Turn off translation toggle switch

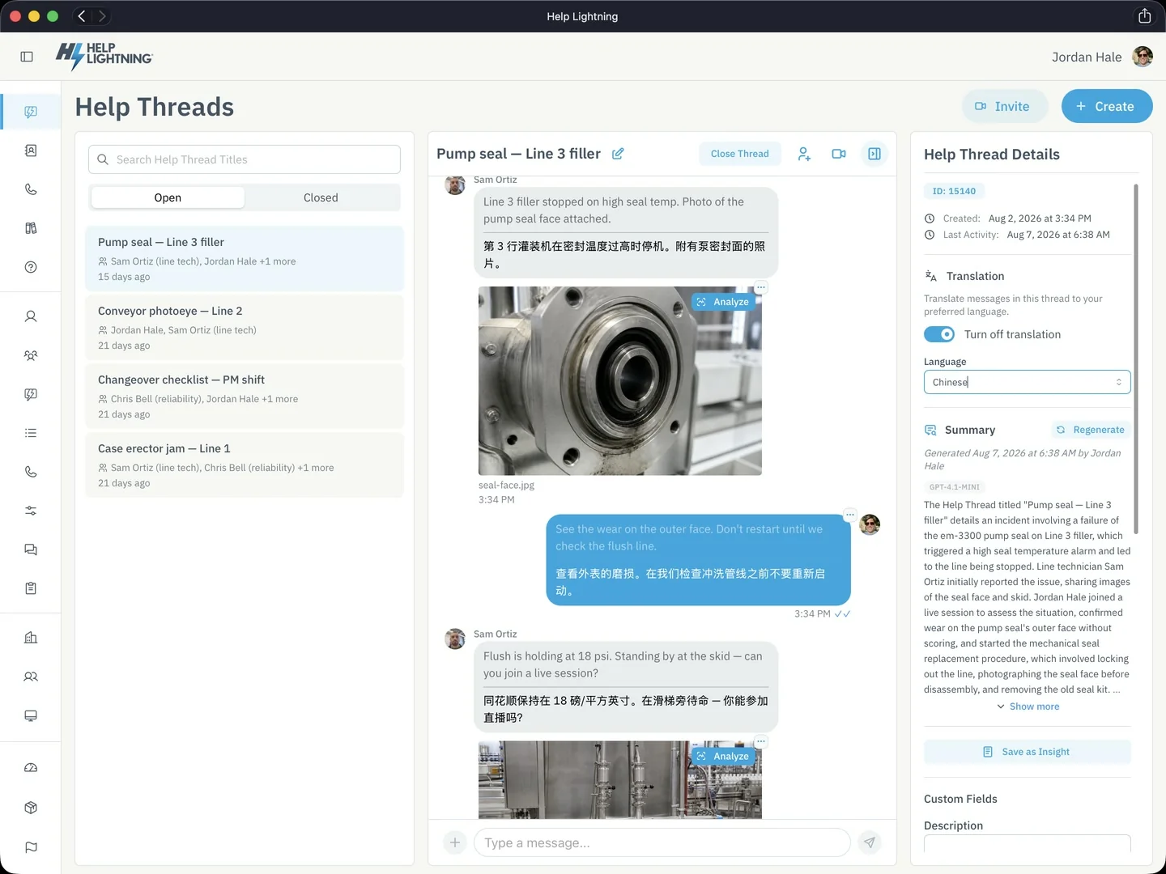click(x=939, y=334)
